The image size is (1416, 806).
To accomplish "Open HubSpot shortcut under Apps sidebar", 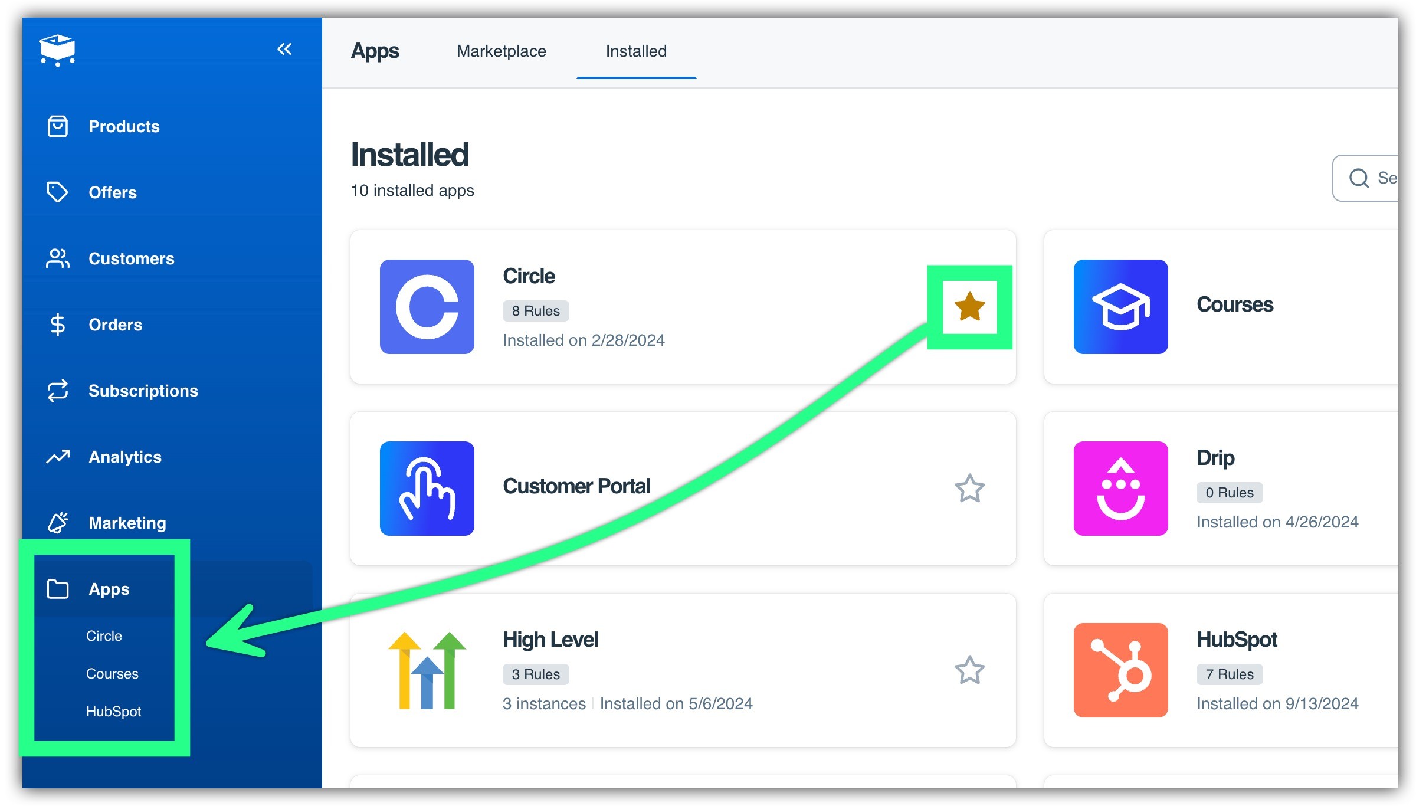I will (113, 712).
